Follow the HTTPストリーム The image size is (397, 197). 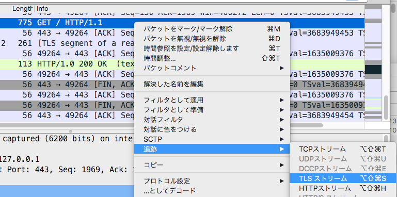343,188
